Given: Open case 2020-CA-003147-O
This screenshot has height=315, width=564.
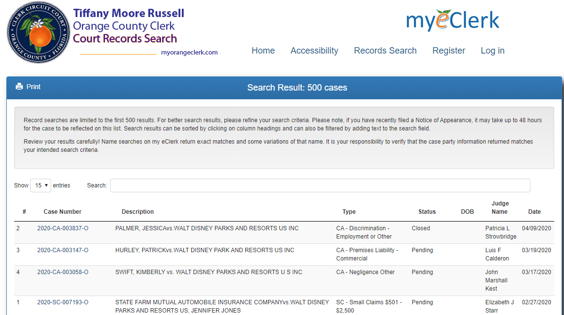Looking at the screenshot, I should coord(62,250).
